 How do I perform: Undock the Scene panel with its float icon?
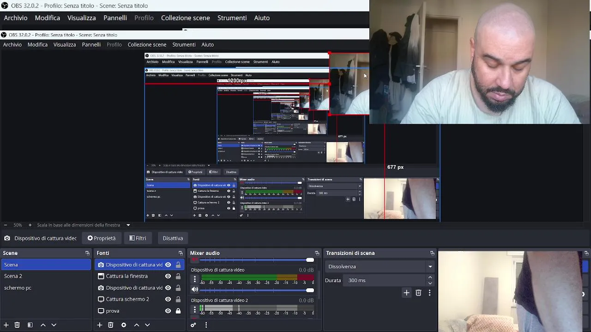coord(87,253)
